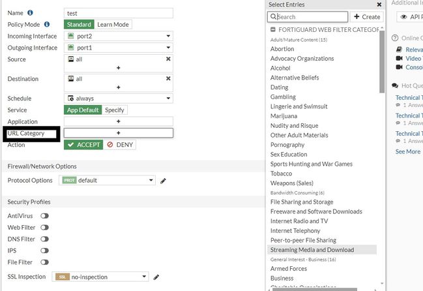
Task: Toggle the IPS security profile
Action: tap(45, 251)
